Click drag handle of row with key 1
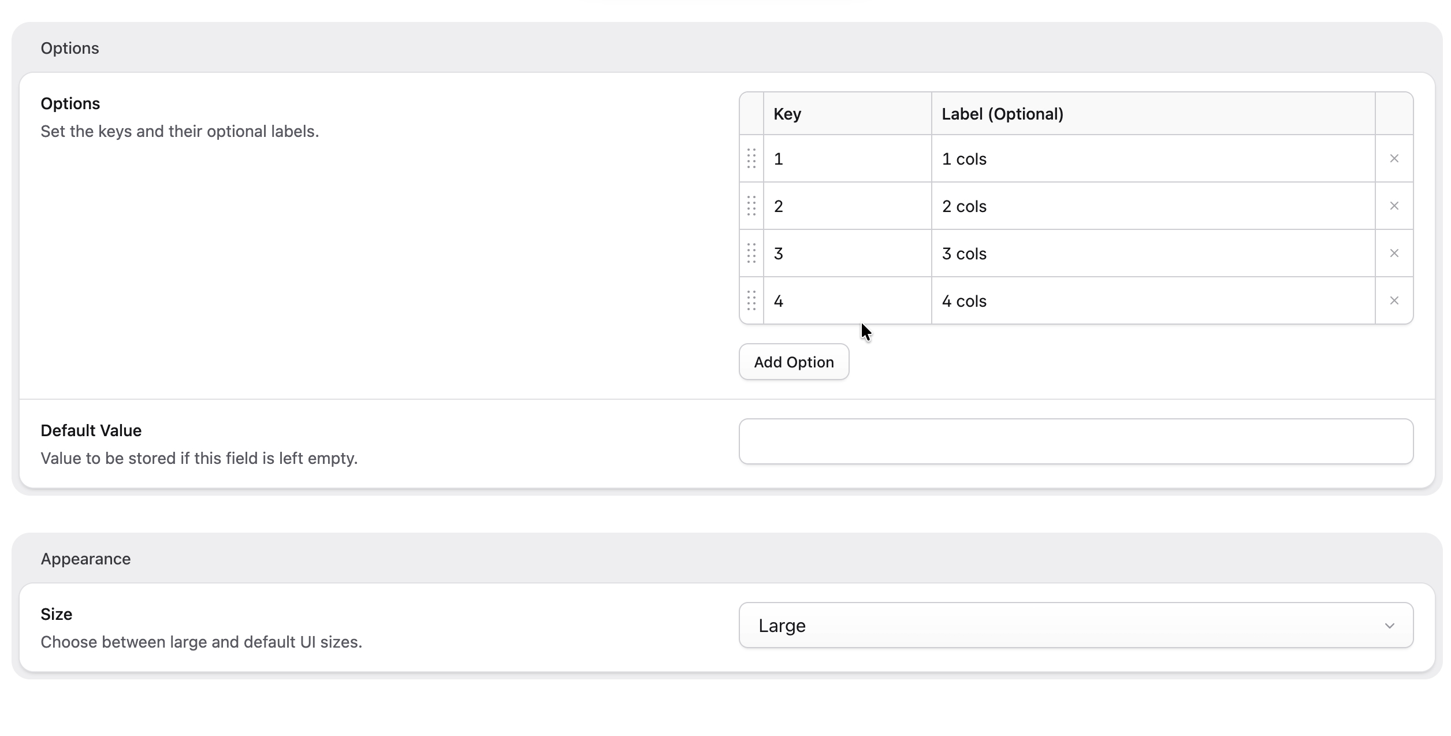Image resolution: width=1451 pixels, height=736 pixels. 751,158
